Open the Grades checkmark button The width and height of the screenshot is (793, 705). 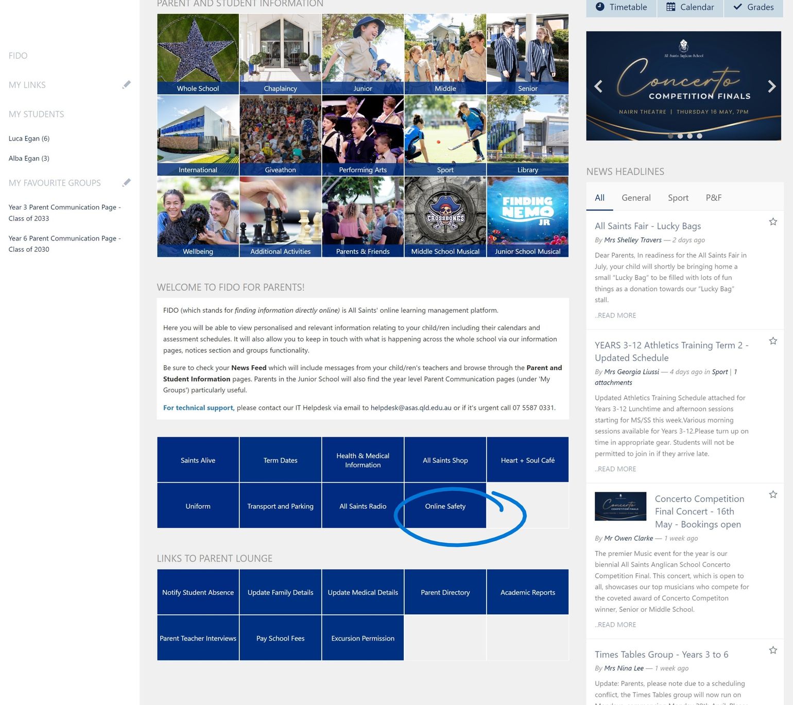coord(753,7)
